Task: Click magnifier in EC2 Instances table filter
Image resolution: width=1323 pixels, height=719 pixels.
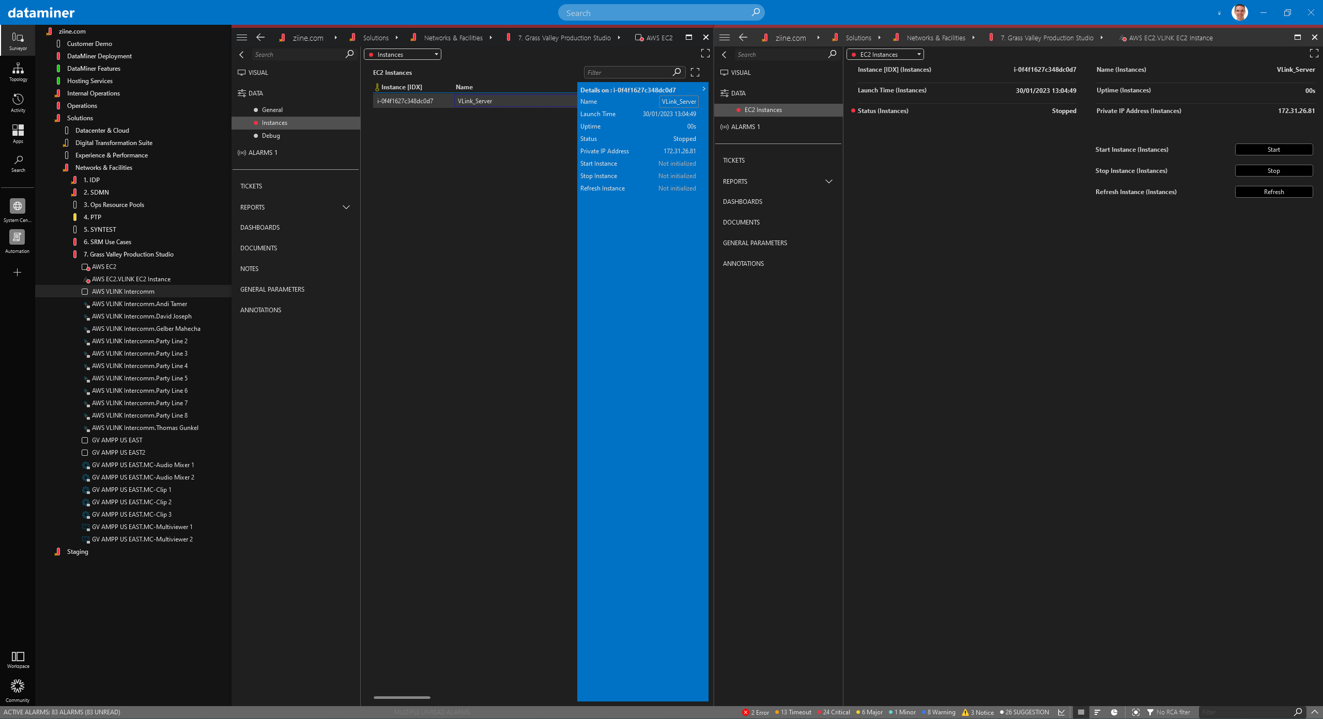Action: (677, 72)
